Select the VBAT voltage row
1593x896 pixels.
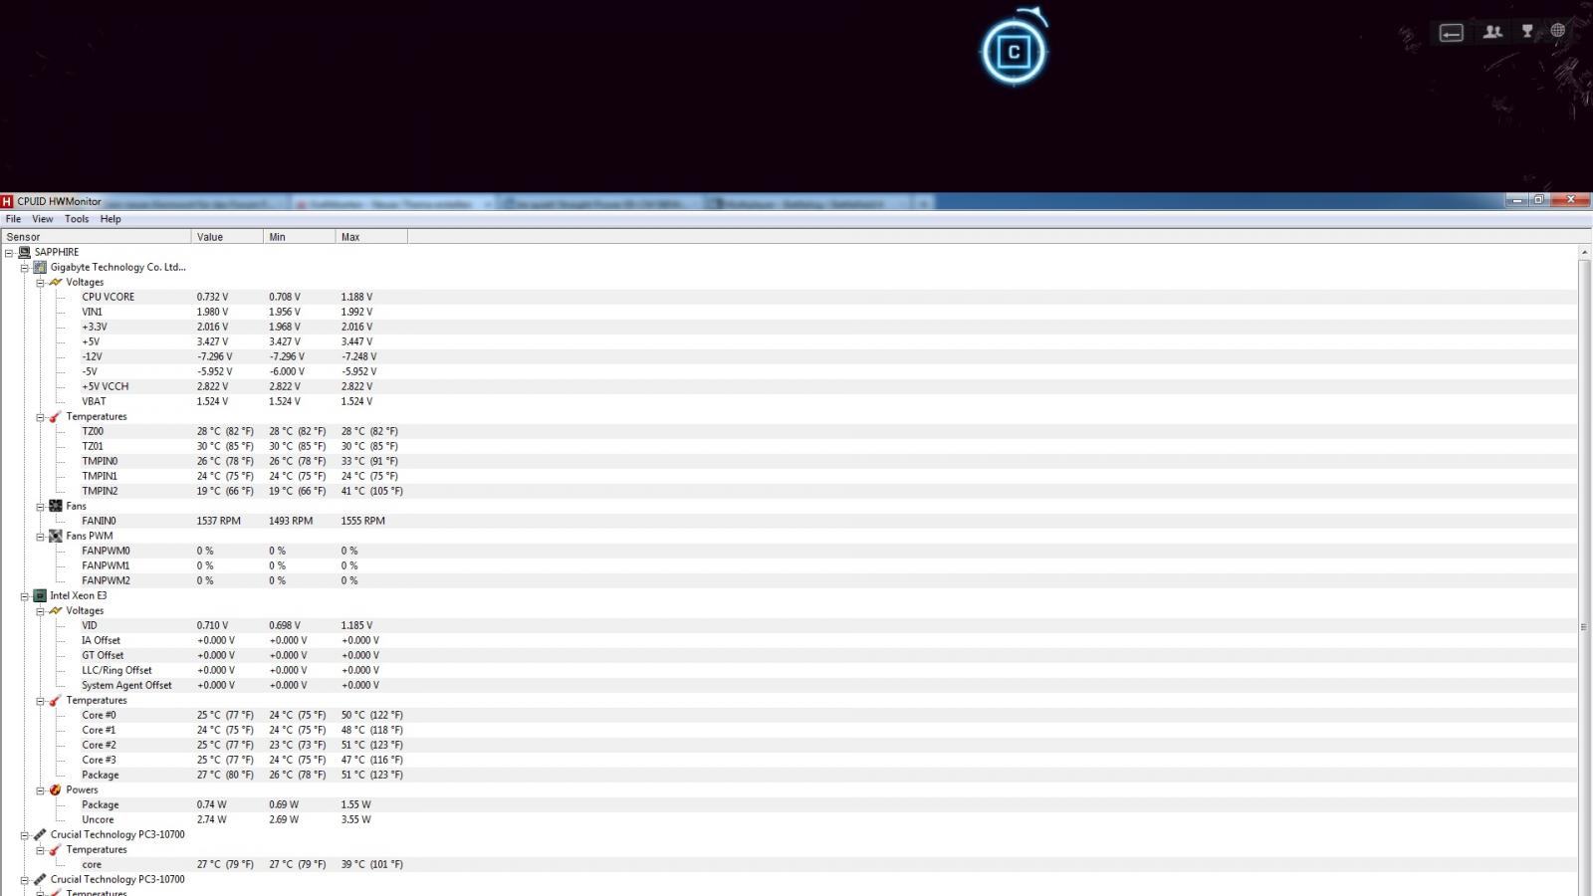(x=789, y=401)
